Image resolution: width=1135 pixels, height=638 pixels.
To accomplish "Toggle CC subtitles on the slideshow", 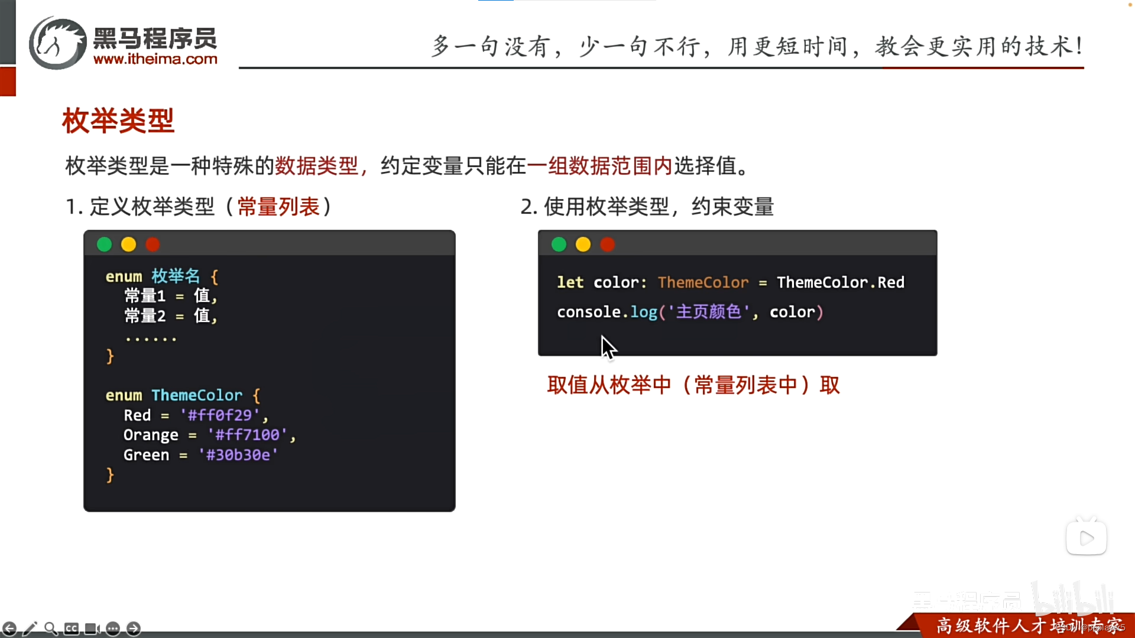I will 72,629.
